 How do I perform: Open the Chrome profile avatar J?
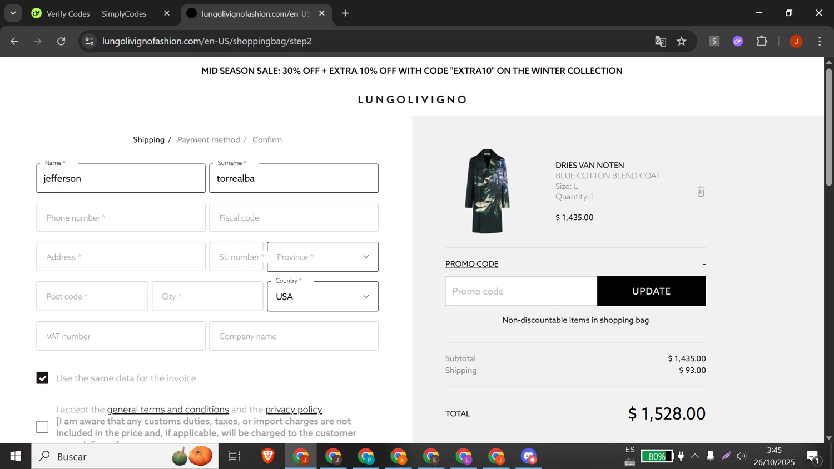pos(796,41)
